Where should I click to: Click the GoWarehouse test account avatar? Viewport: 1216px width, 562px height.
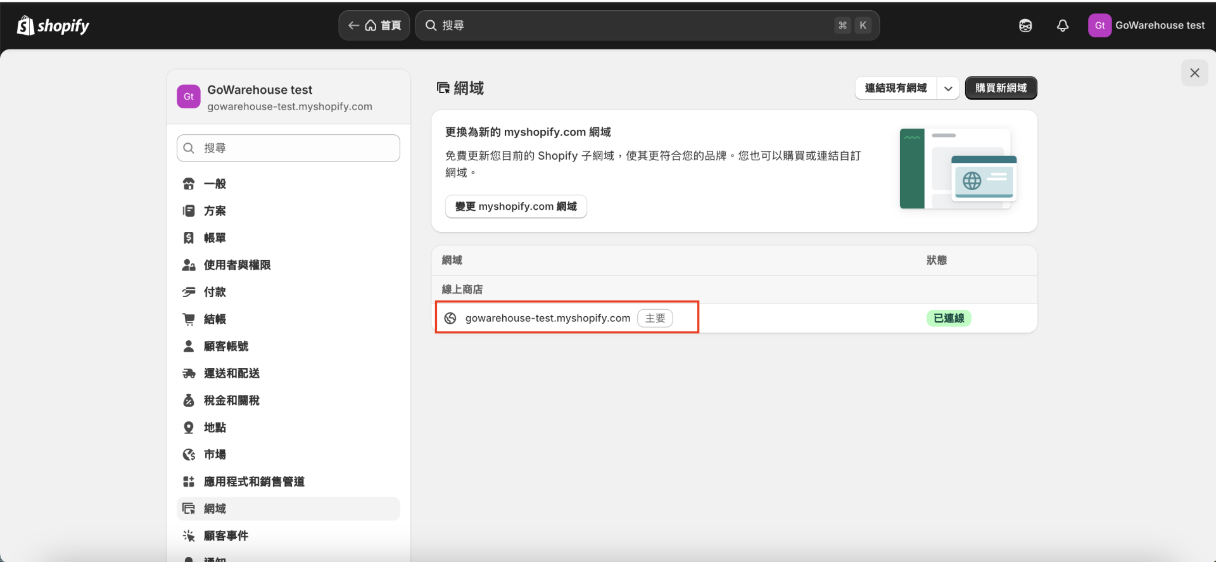point(1099,25)
